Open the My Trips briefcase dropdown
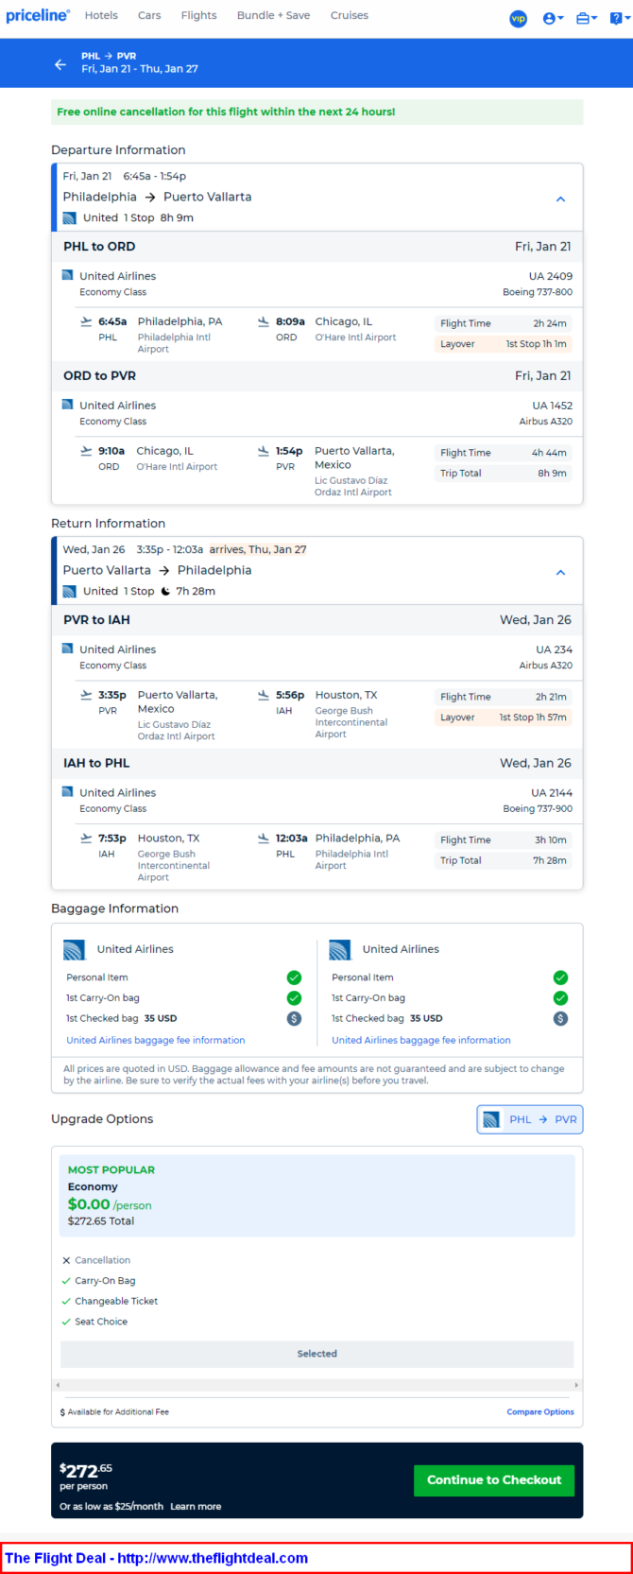Screen dimensions: 633x1574 point(587,18)
